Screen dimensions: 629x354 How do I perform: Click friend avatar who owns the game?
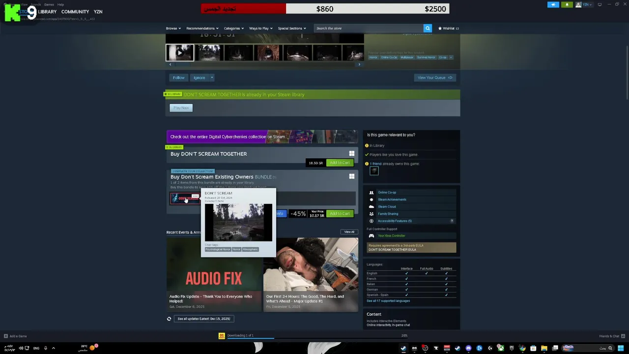374,171
